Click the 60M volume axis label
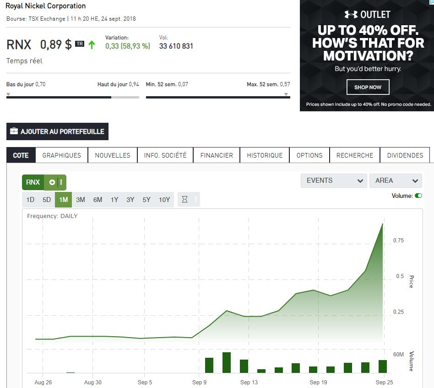The image size is (434, 388). coord(398,355)
